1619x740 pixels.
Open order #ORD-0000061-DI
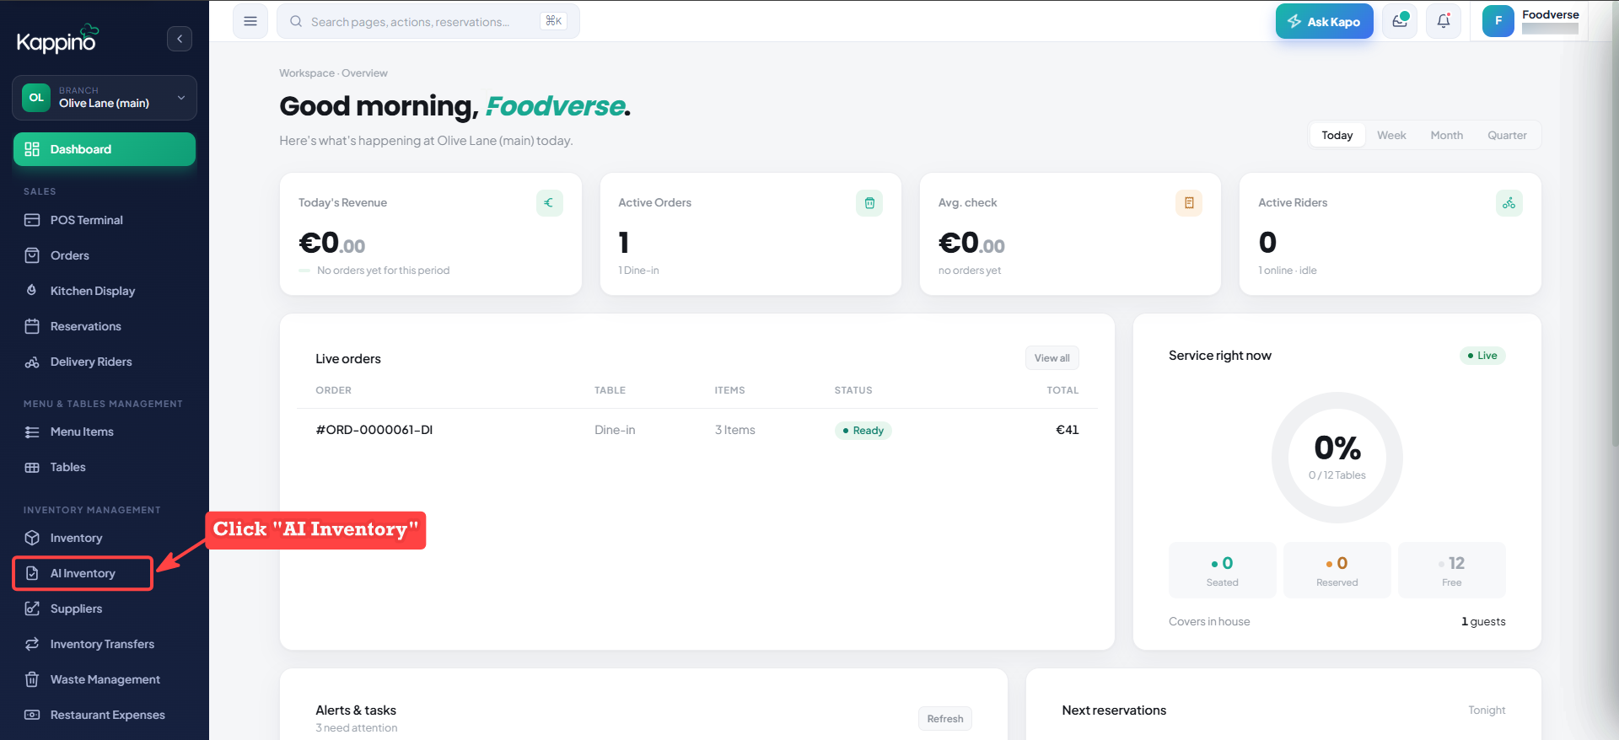(x=374, y=430)
